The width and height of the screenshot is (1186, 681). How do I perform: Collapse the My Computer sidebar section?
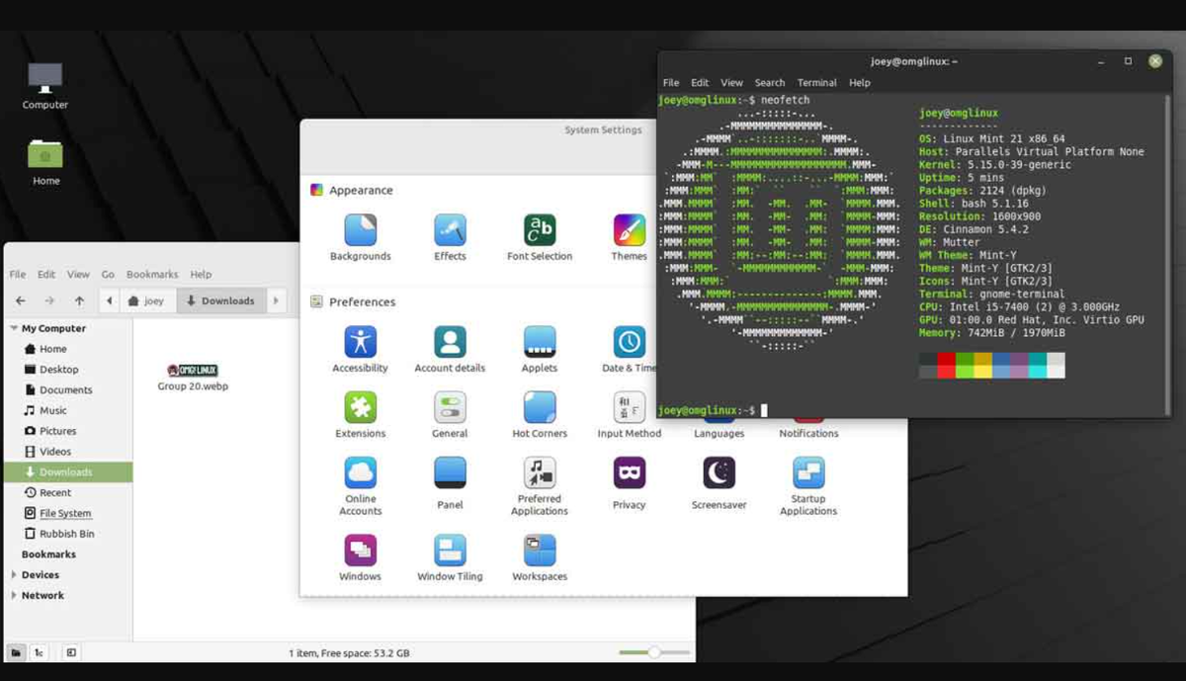coord(14,328)
